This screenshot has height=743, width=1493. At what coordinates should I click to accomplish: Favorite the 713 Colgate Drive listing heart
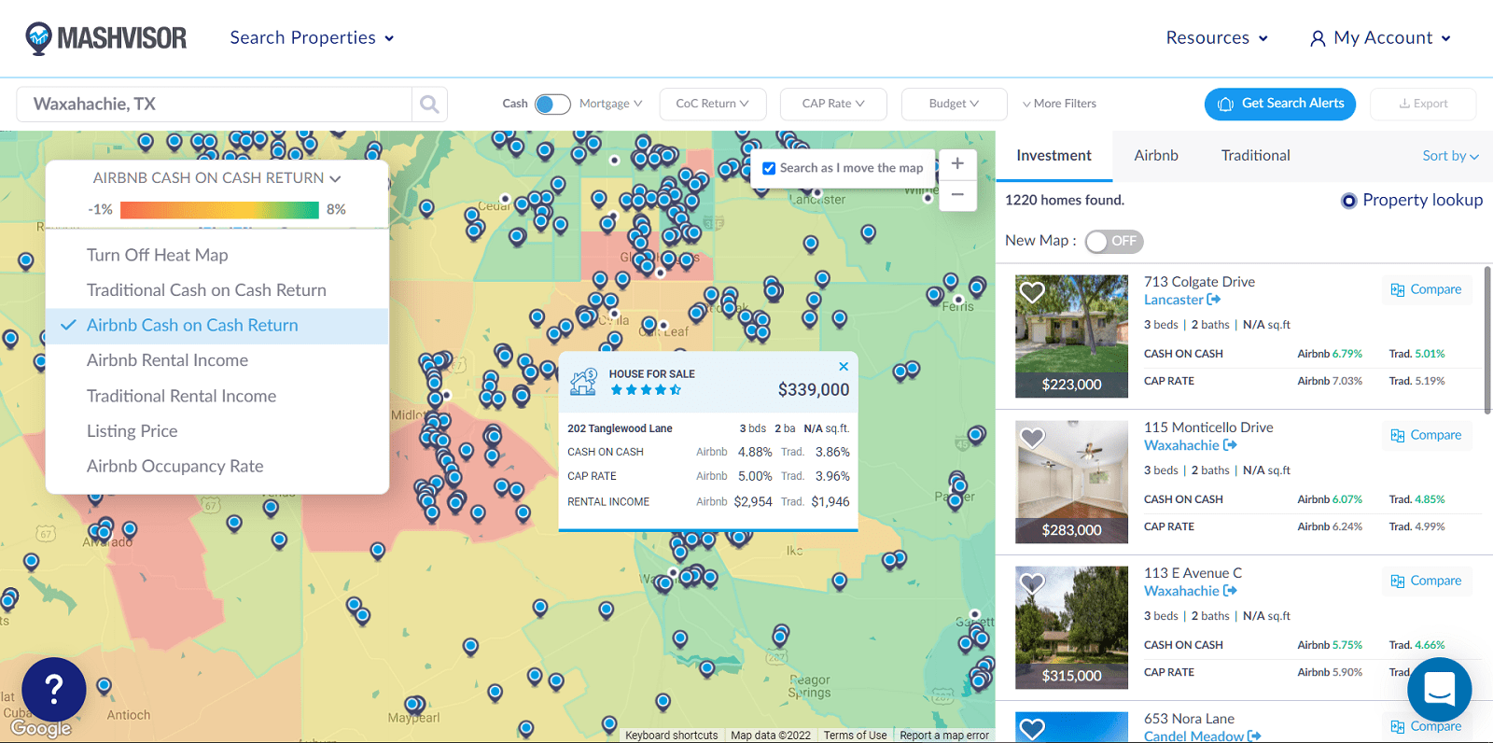coord(1032,292)
